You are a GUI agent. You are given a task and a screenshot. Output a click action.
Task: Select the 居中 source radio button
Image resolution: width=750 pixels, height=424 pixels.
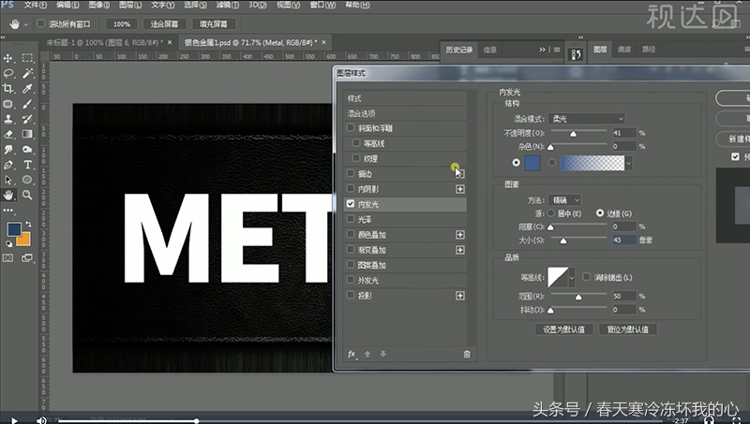[x=551, y=213]
